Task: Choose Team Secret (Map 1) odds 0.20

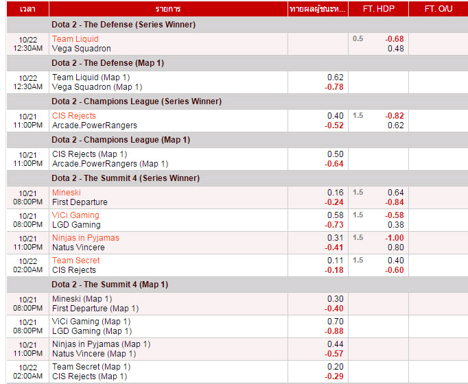Action: 335,368
